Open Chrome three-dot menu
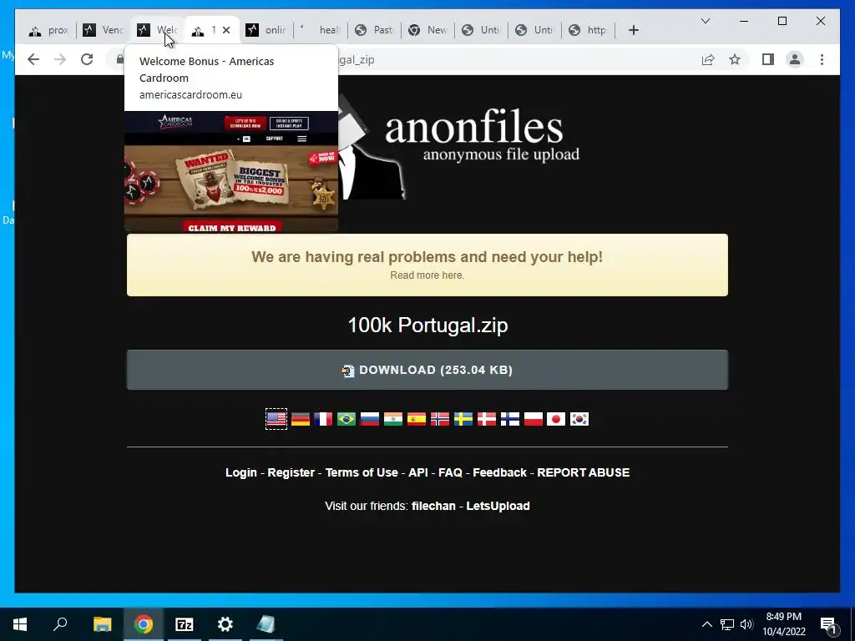 click(822, 59)
